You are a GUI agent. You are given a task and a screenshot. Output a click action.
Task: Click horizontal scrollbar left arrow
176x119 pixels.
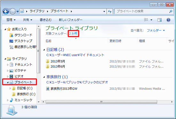coord(43,102)
